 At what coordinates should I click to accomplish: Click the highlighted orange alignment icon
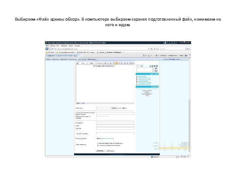click(x=116, y=63)
